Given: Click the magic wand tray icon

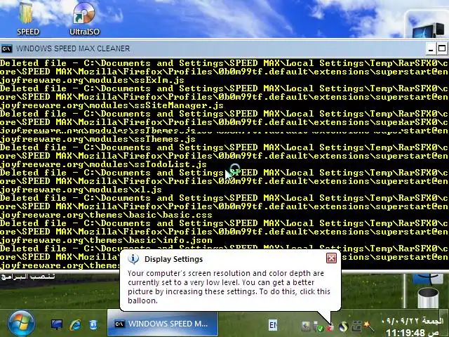Looking at the screenshot, I should coord(369,326).
